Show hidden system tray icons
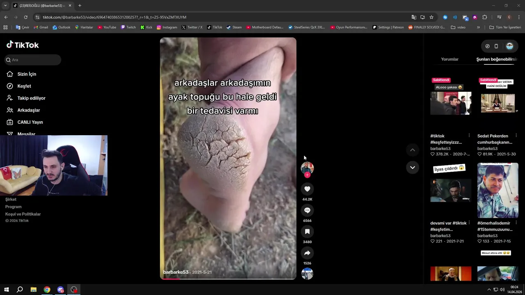Image resolution: width=525 pixels, height=295 pixels. tap(489, 290)
